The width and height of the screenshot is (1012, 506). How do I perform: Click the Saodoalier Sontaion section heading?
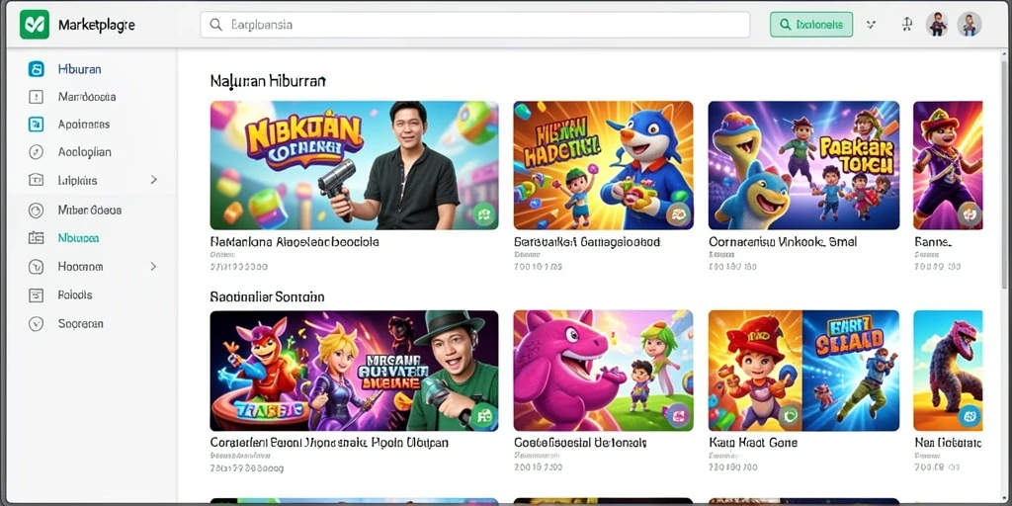pos(267,296)
